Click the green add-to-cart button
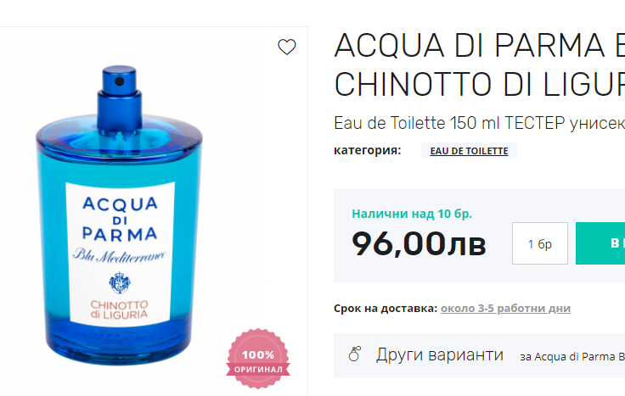Viewport: 625px width, 396px height. click(600, 243)
